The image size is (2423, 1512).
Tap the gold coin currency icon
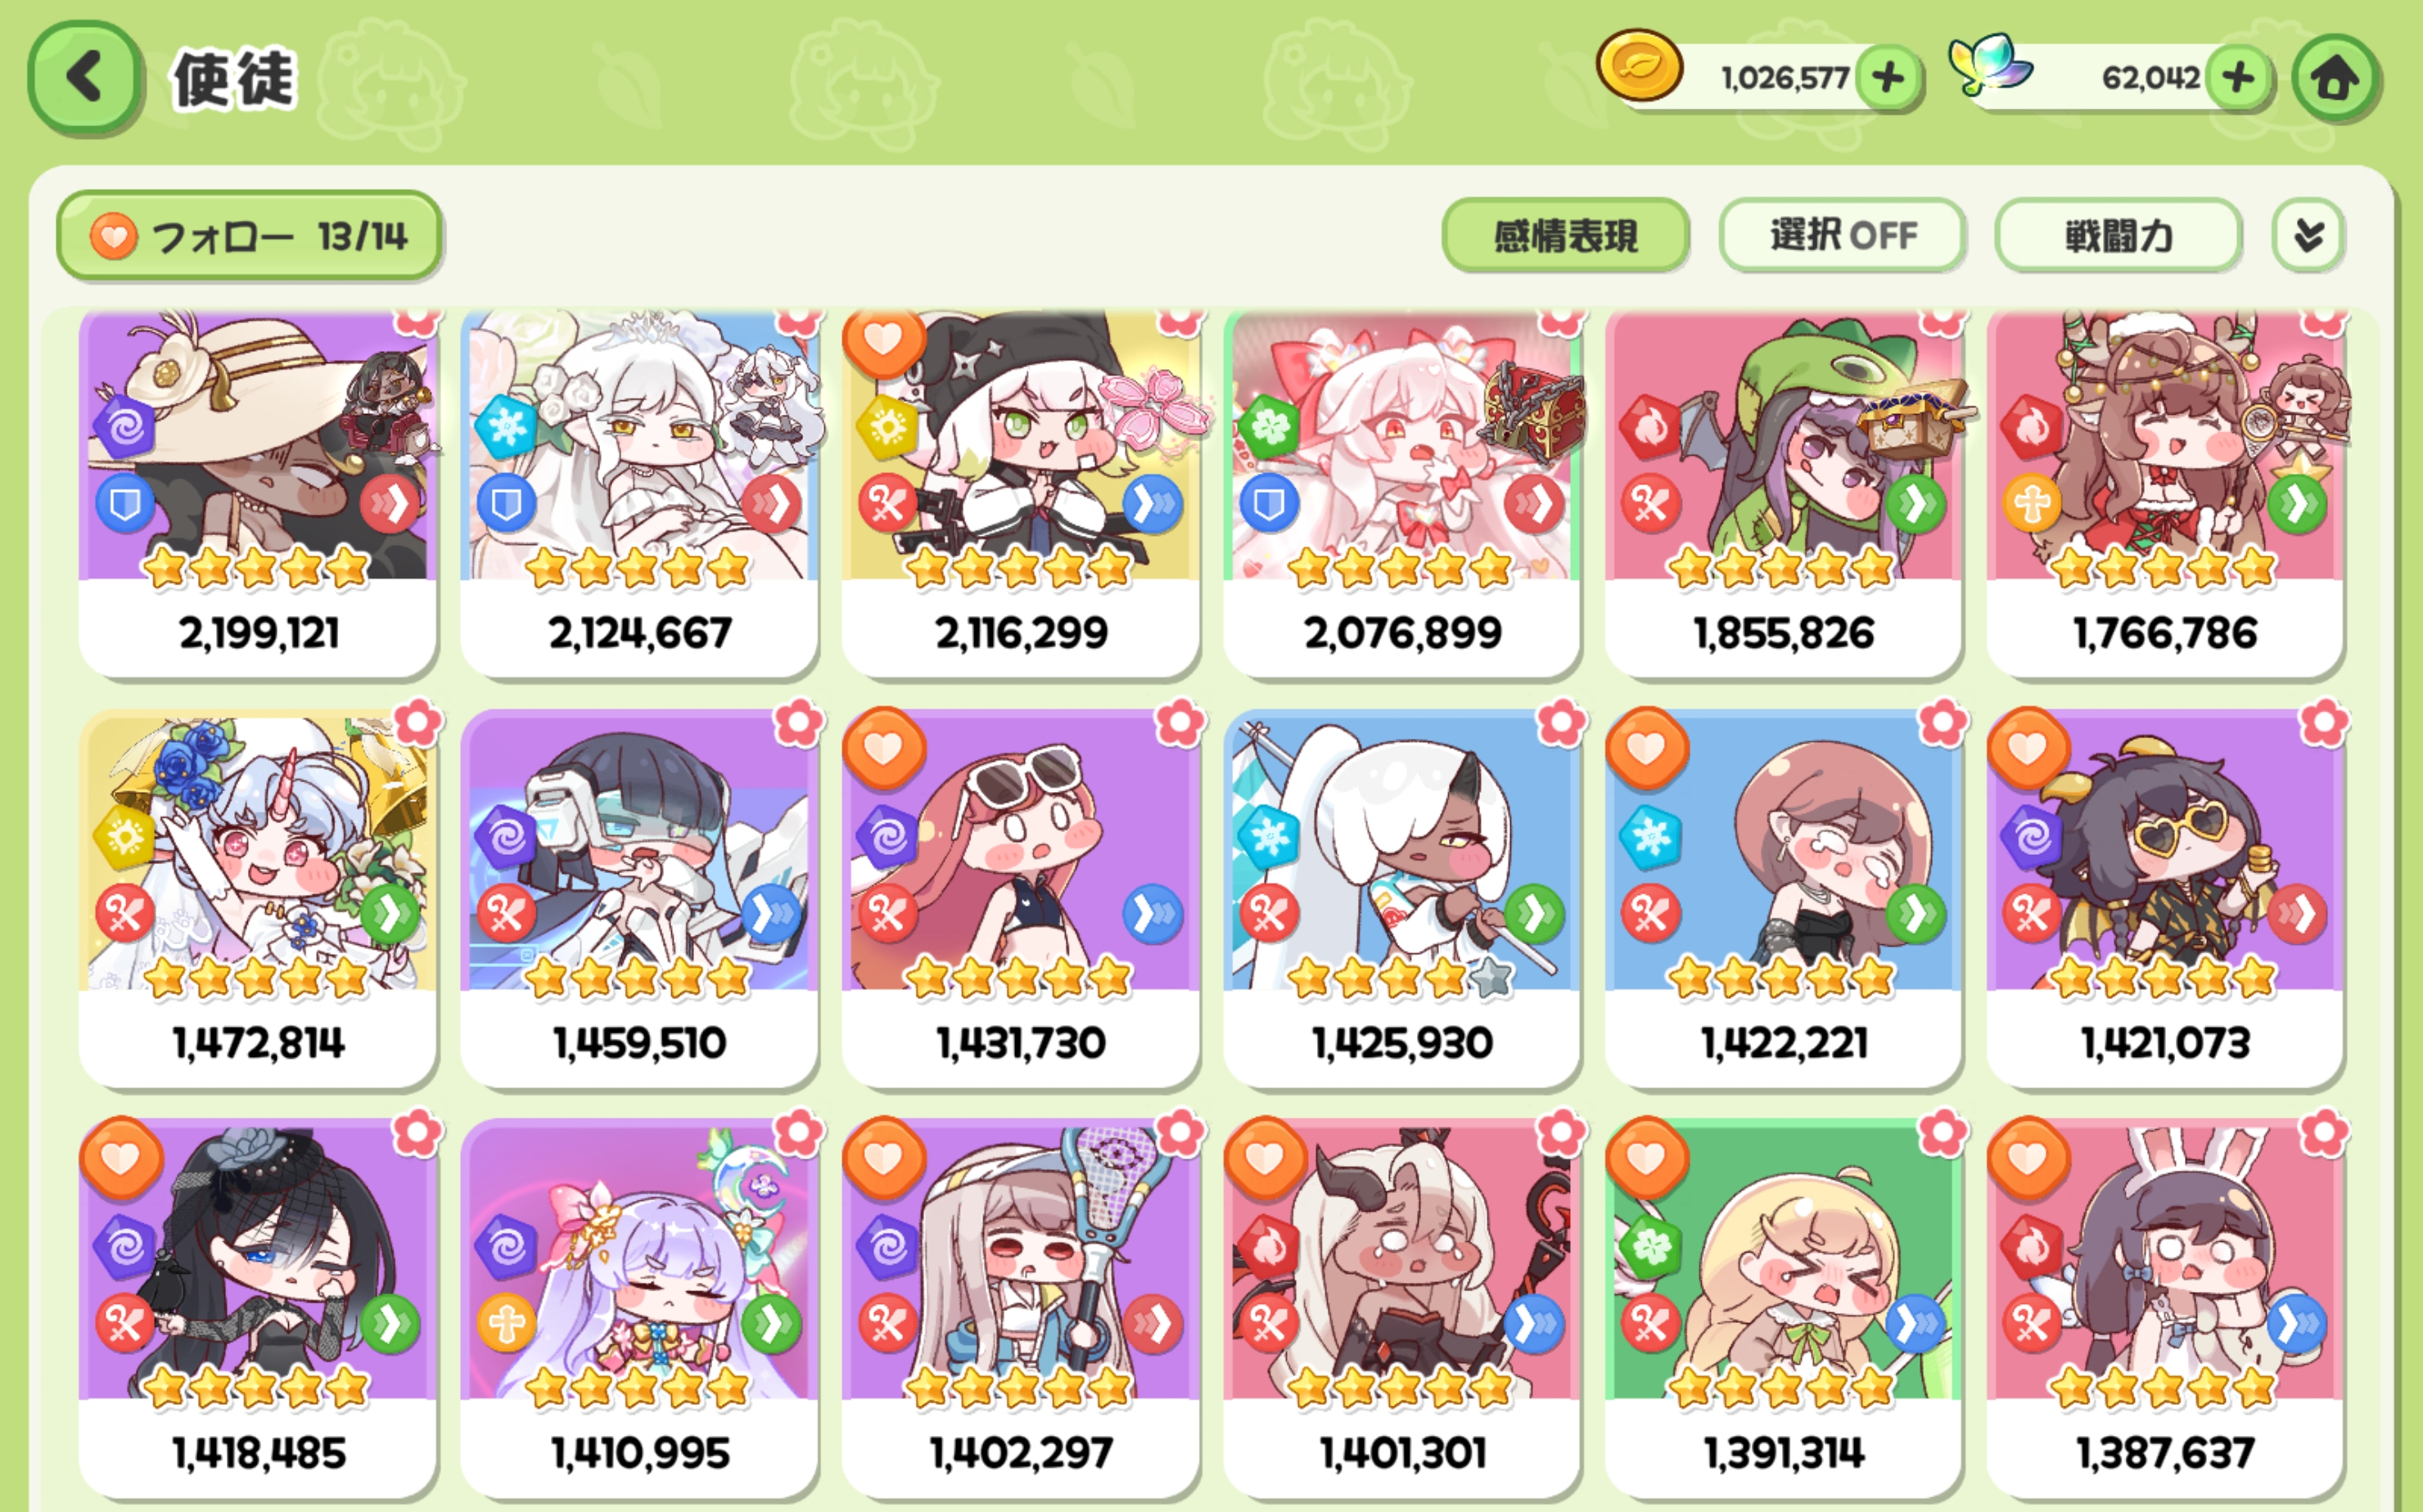coord(1640,66)
